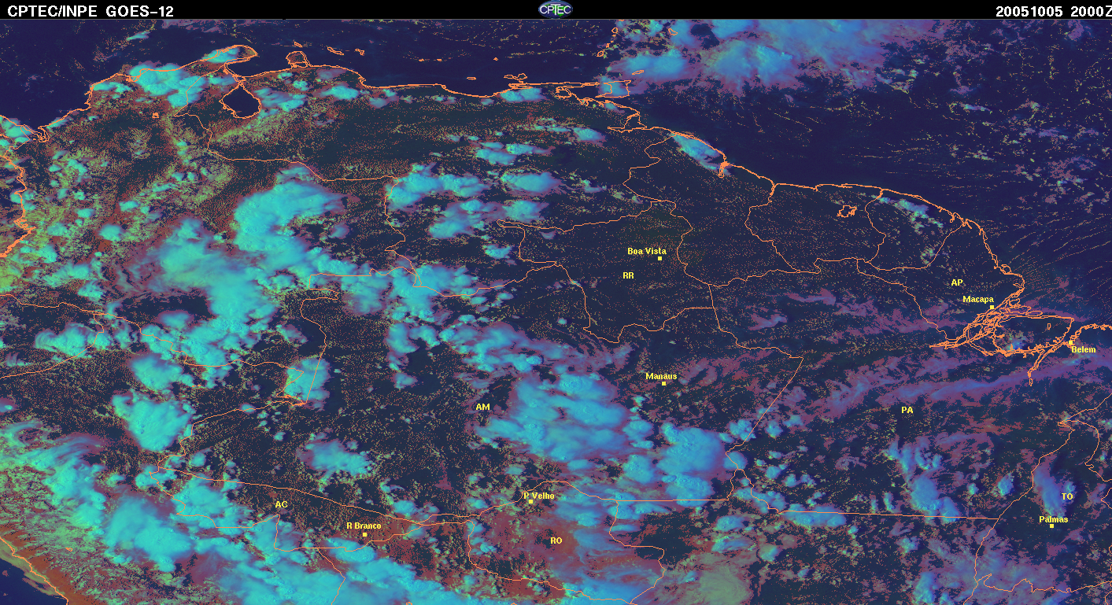The height and width of the screenshot is (605, 1112).
Task: Click the 'R Branco' city label
Action: pos(364,526)
